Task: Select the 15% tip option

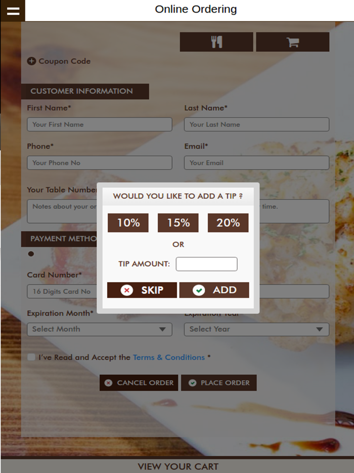Action: pyautogui.click(x=178, y=223)
